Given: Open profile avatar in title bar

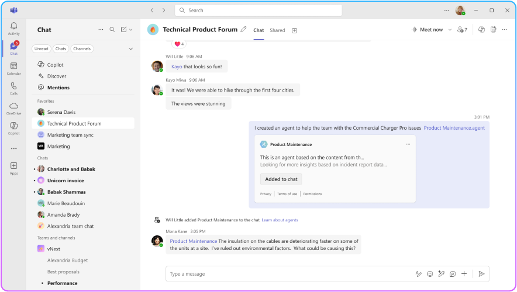Looking at the screenshot, I should 460,10.
